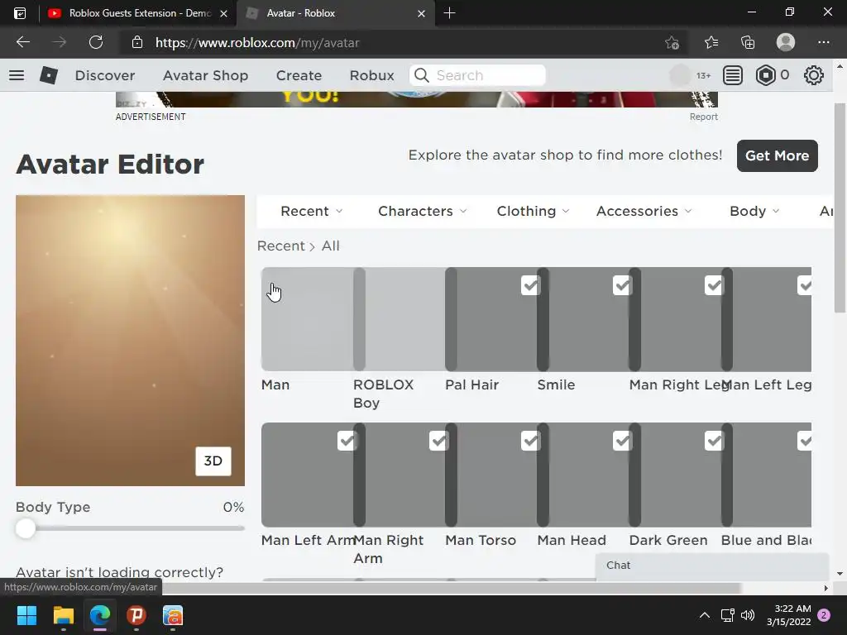
Task: Click the user avatar headshot in navbar
Action: point(680,75)
